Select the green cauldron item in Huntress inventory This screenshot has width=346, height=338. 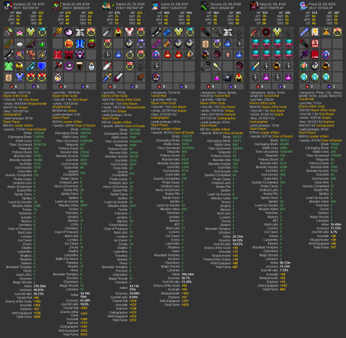42,44
